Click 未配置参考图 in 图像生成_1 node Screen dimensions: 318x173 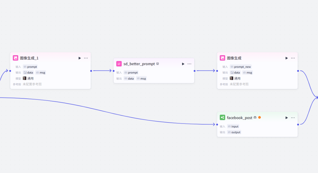(x=32, y=84)
